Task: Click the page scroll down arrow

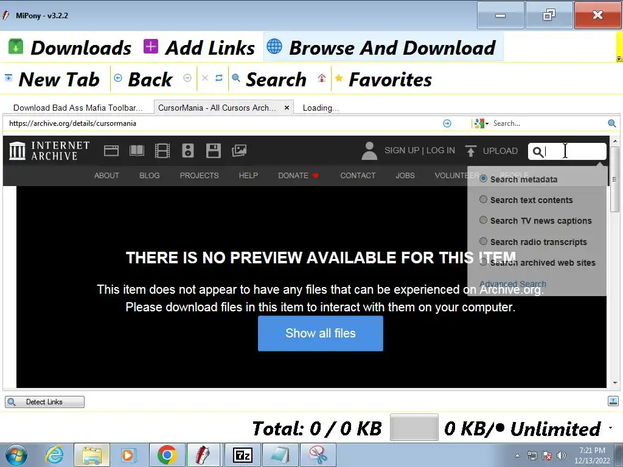Action: [x=615, y=383]
